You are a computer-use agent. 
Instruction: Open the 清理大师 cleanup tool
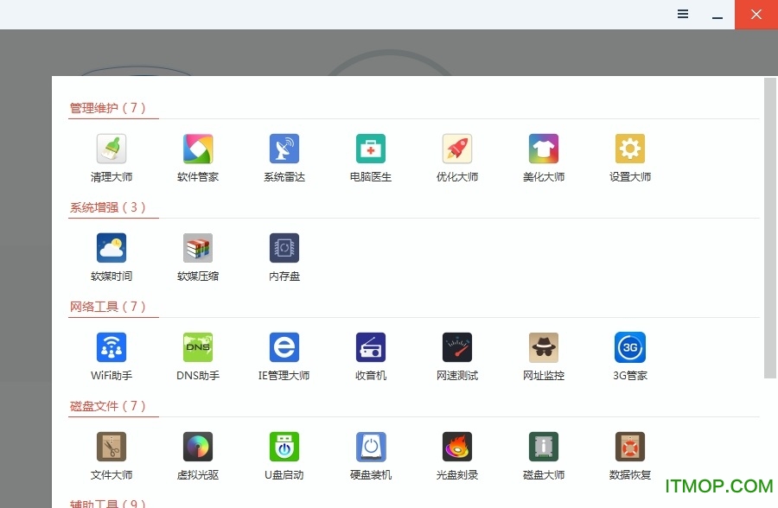pyautogui.click(x=111, y=156)
